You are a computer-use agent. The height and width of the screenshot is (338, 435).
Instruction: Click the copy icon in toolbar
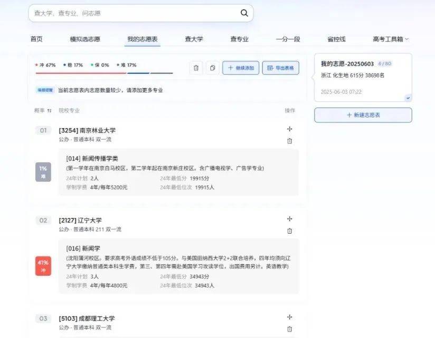pos(212,68)
